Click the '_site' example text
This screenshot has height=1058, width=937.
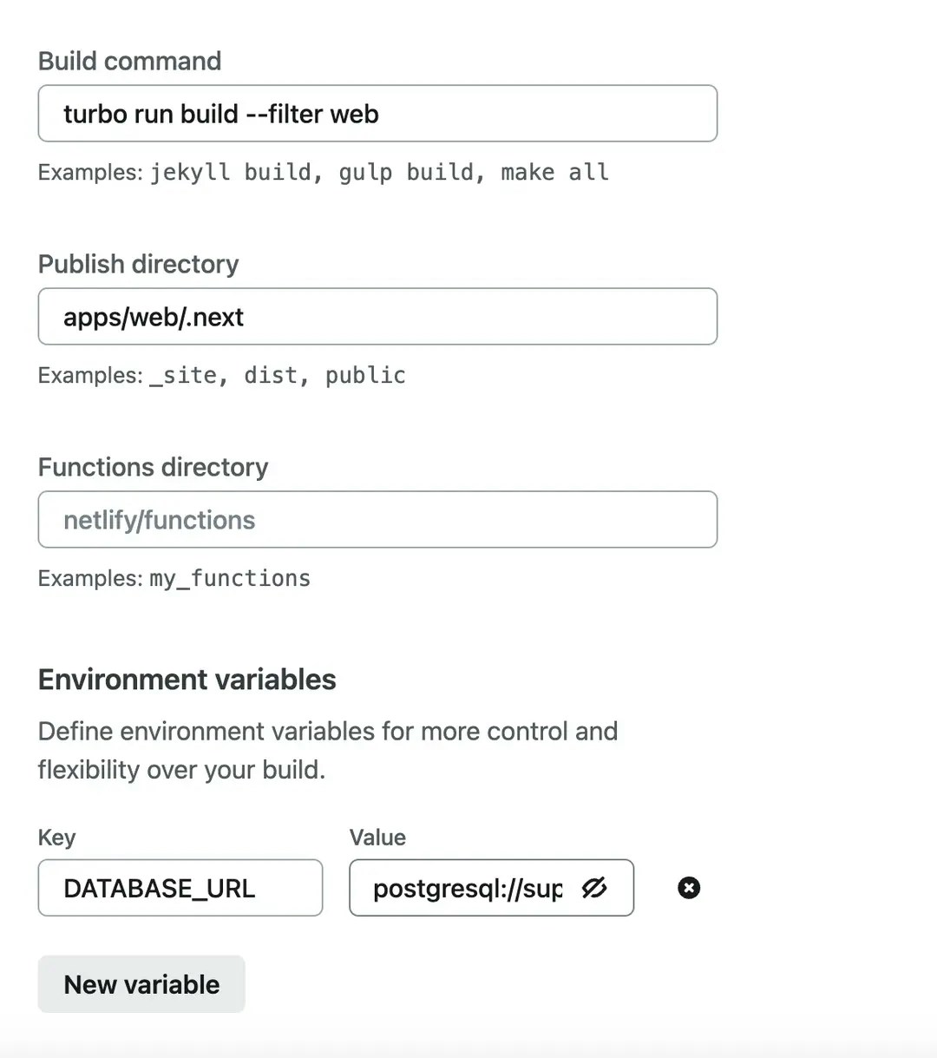click(183, 375)
